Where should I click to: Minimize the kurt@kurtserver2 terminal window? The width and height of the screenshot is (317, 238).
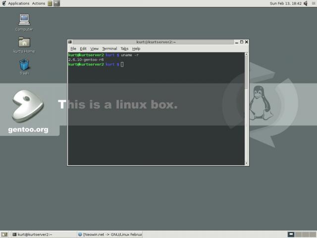[x=237, y=42]
